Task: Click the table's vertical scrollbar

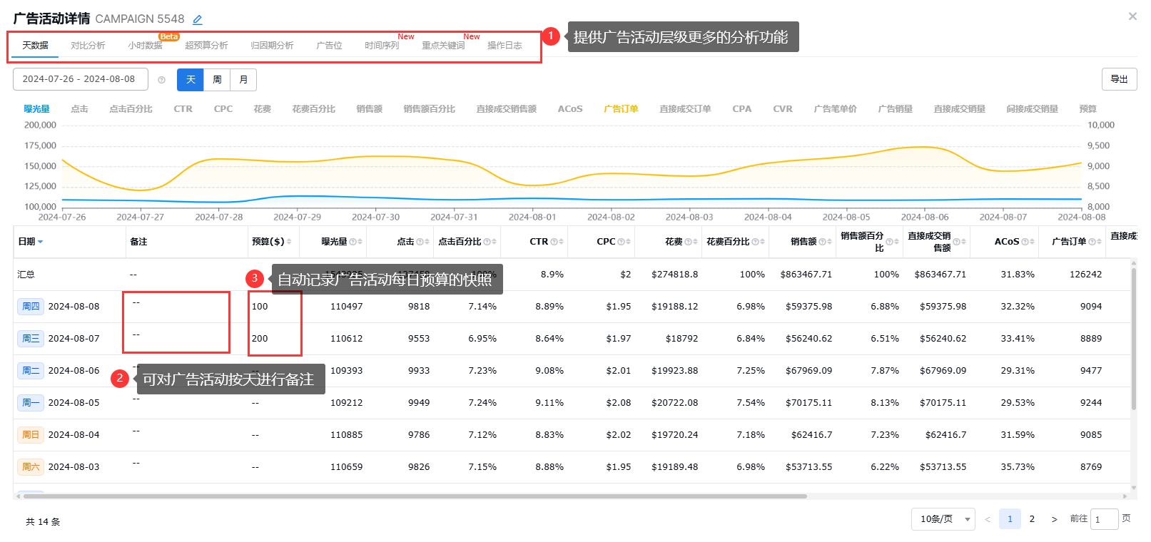Action: pos(1133,339)
